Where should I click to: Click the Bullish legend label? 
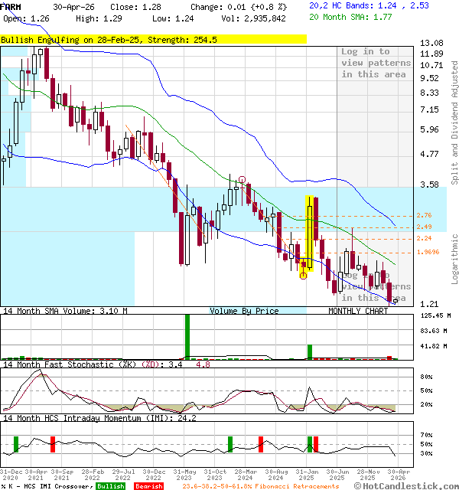point(111,486)
